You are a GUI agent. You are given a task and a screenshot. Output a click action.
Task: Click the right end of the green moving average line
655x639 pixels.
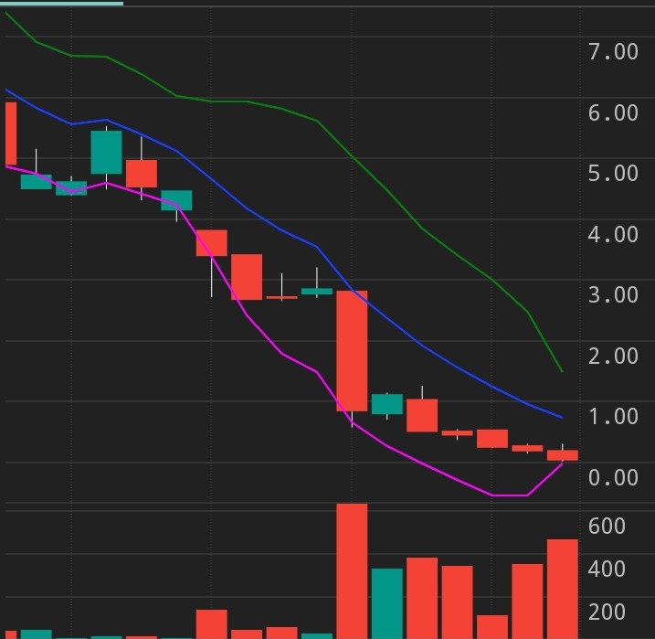[561, 371]
